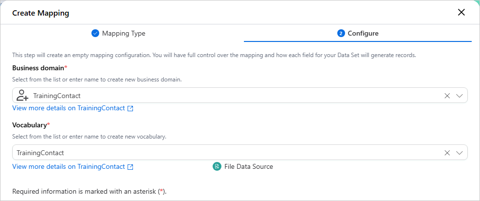Click the Vocabulary field label
480x201 pixels.
pyautogui.click(x=31, y=124)
